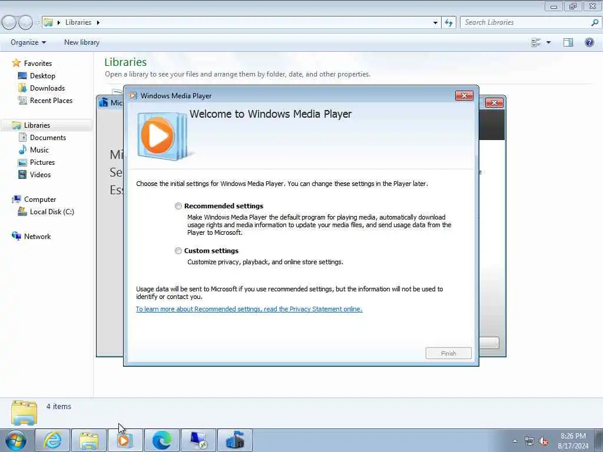Click the Windows Media Player taskbar icon
The width and height of the screenshot is (603, 452).
pyautogui.click(x=125, y=440)
